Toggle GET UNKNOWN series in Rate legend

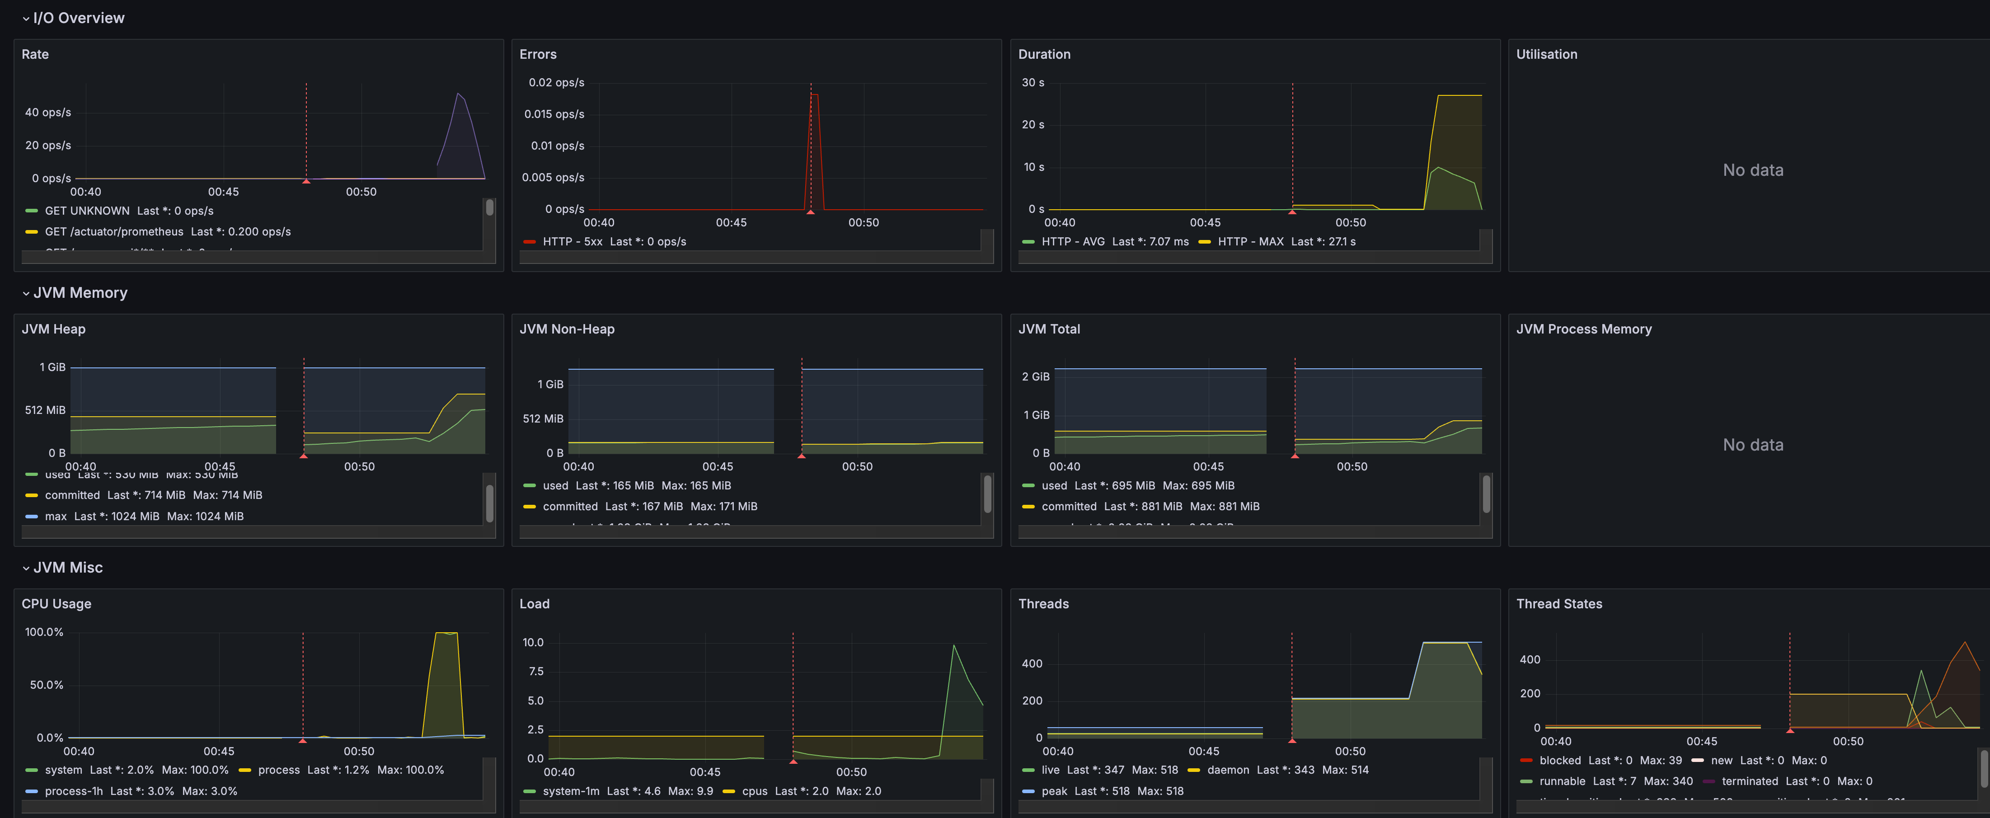(x=86, y=211)
